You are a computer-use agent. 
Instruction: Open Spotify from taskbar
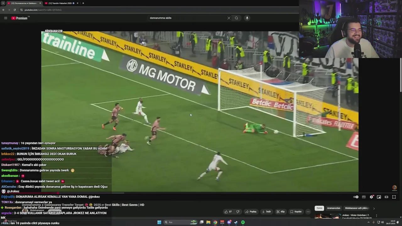(x=243, y=222)
